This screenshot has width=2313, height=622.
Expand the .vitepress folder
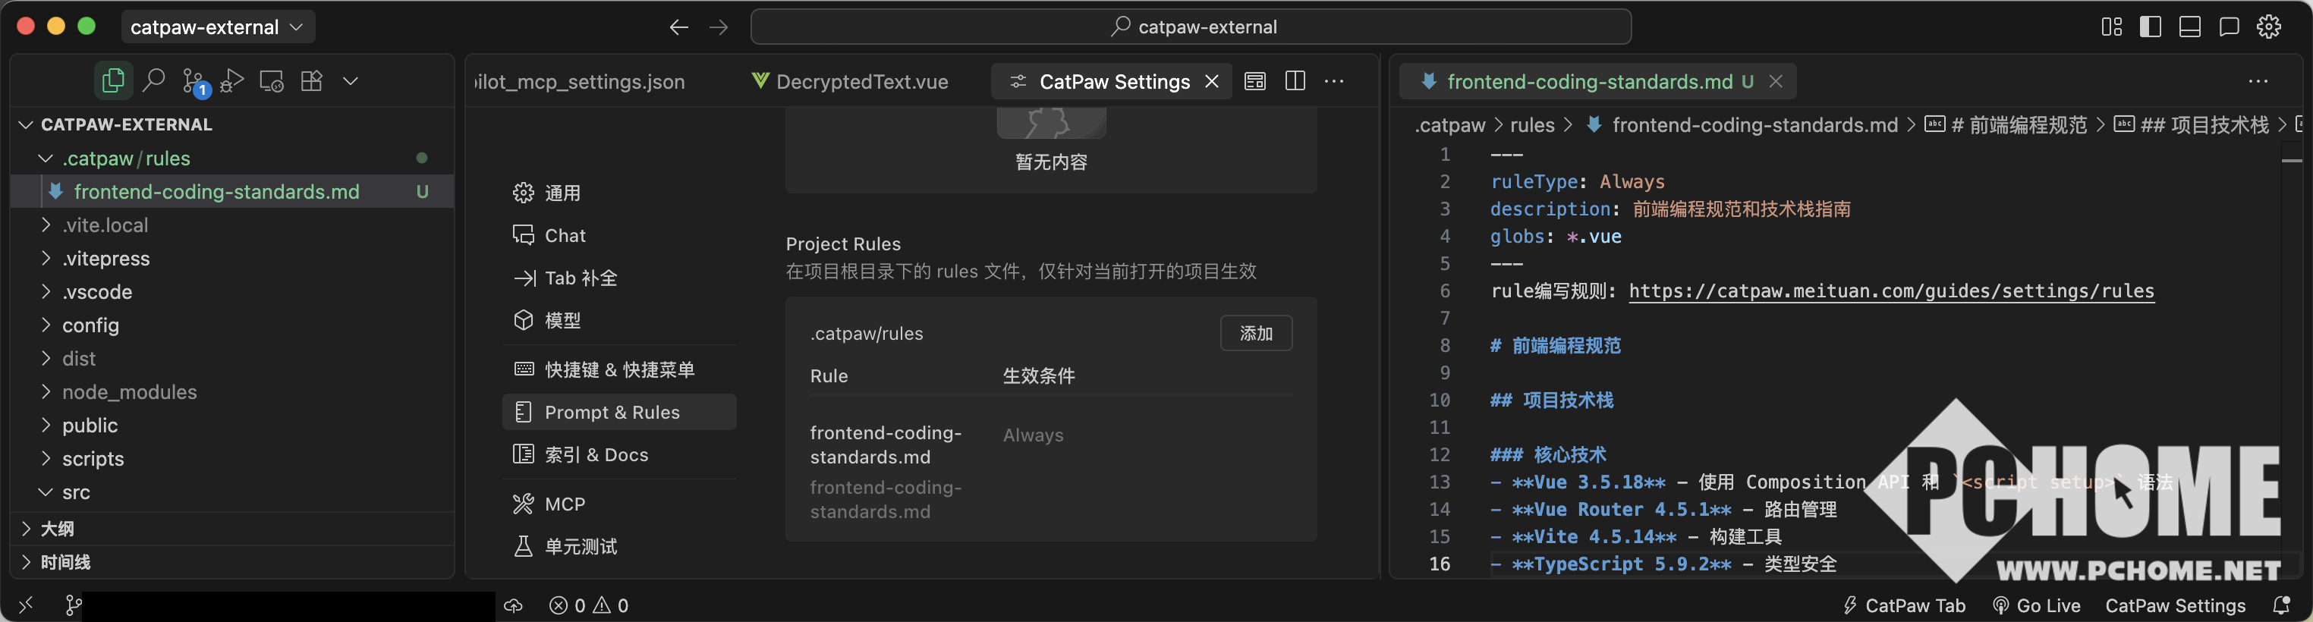pos(106,259)
